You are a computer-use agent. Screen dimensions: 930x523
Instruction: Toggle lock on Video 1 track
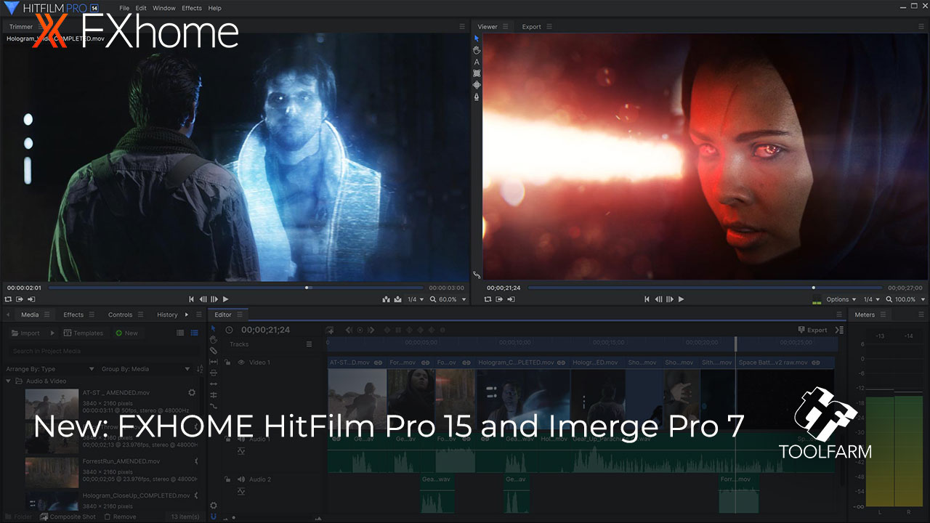(227, 362)
